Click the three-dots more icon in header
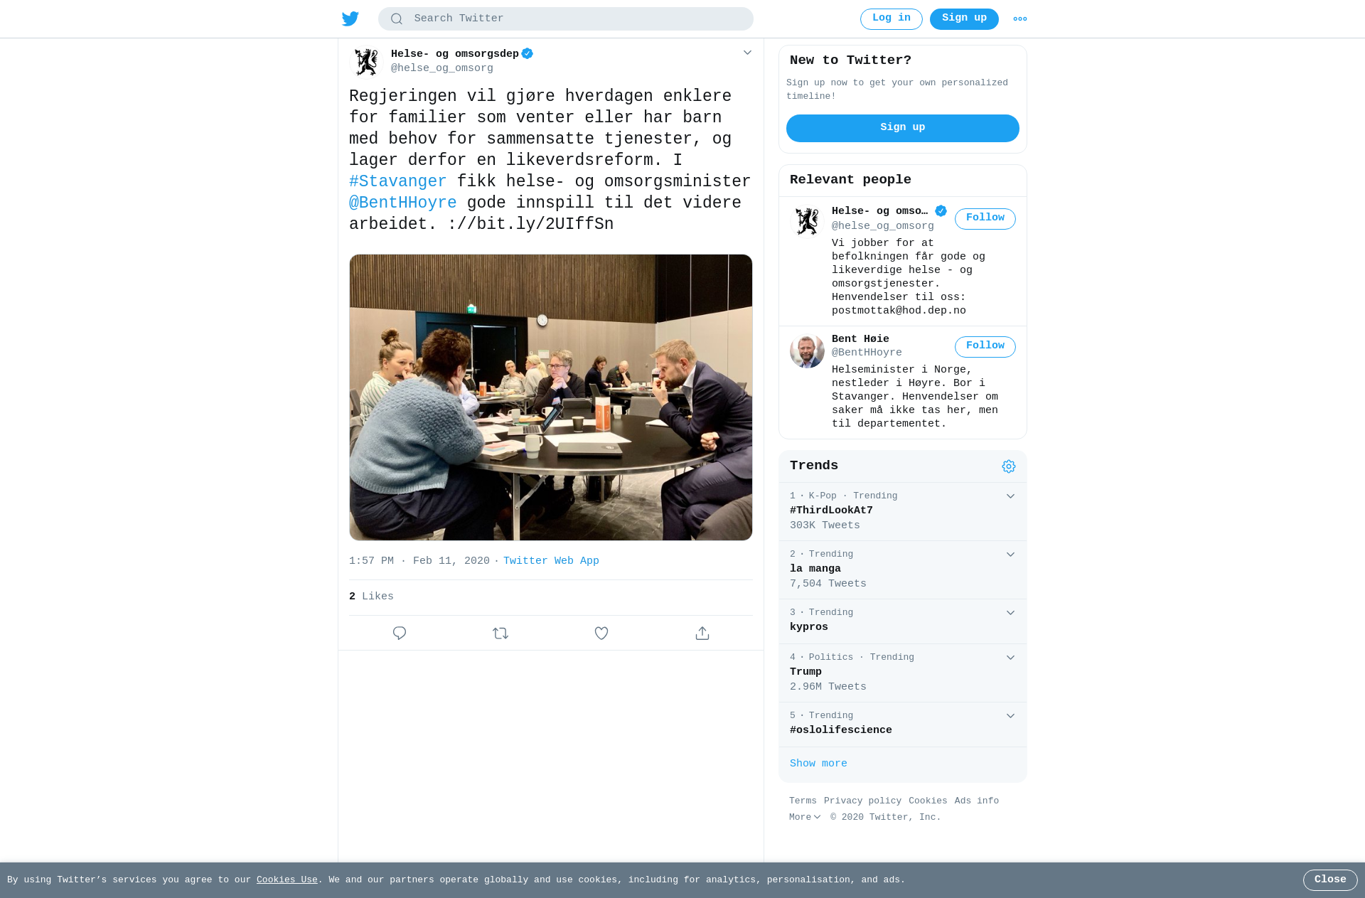The image size is (1365, 898). click(1020, 19)
